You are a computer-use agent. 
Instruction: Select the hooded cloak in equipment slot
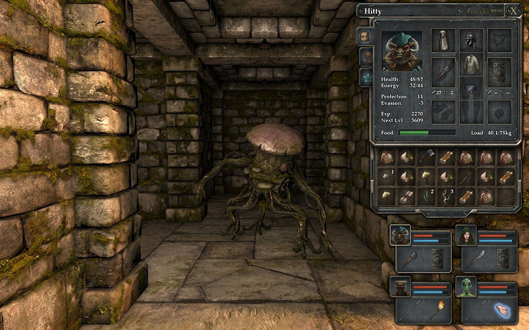pos(443,41)
